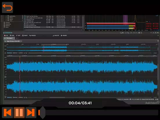Click the navigate backward arrow icon
Image resolution: width=160 pixels, height=120 pixels.
coord(139,33)
